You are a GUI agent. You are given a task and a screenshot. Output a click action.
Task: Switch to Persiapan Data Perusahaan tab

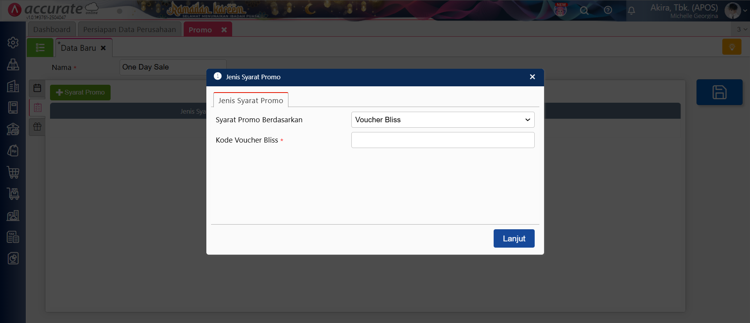tap(129, 30)
